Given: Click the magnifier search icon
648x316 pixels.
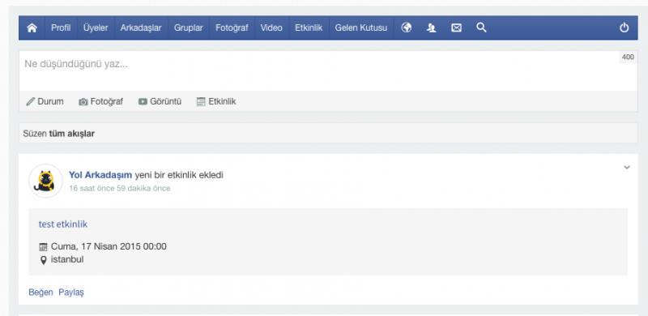Looking at the screenshot, I should (x=481, y=28).
